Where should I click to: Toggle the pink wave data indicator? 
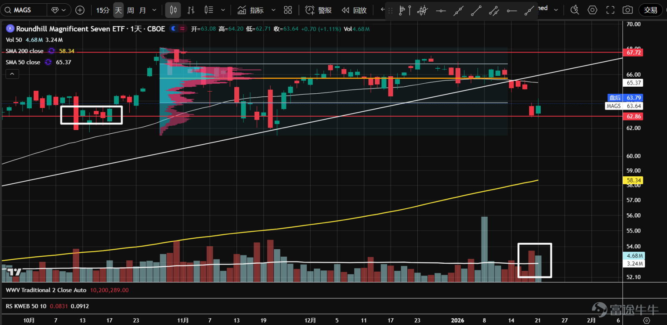click(183, 28)
